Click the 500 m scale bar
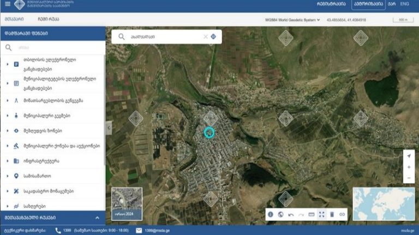Screen dimensions: 419x235 coord(403,20)
